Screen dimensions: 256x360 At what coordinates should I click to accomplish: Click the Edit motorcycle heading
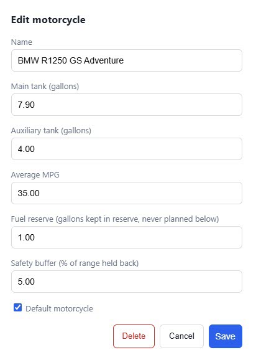click(48, 20)
